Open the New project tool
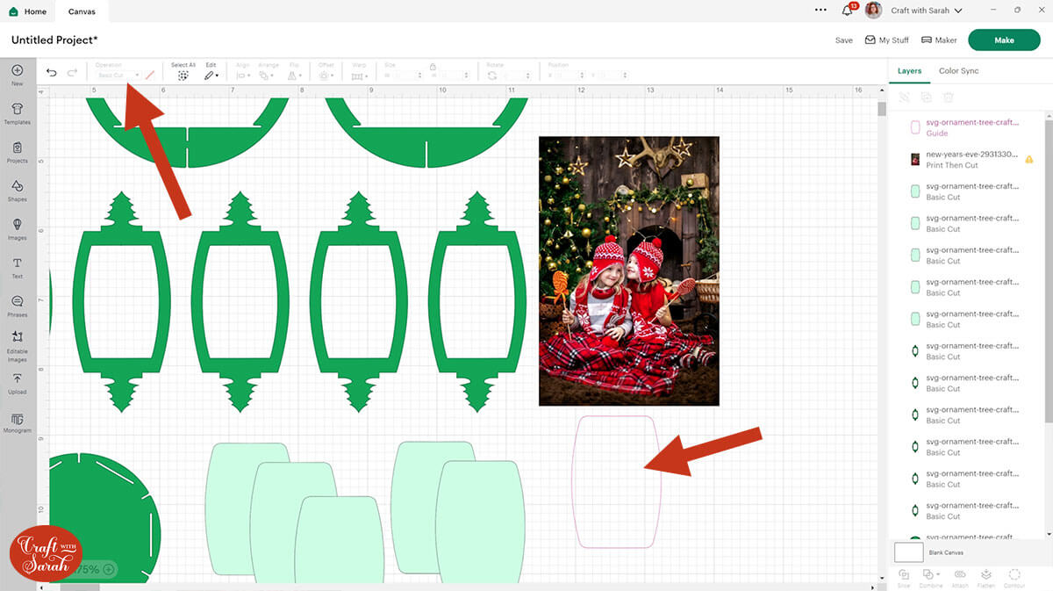 (x=17, y=76)
